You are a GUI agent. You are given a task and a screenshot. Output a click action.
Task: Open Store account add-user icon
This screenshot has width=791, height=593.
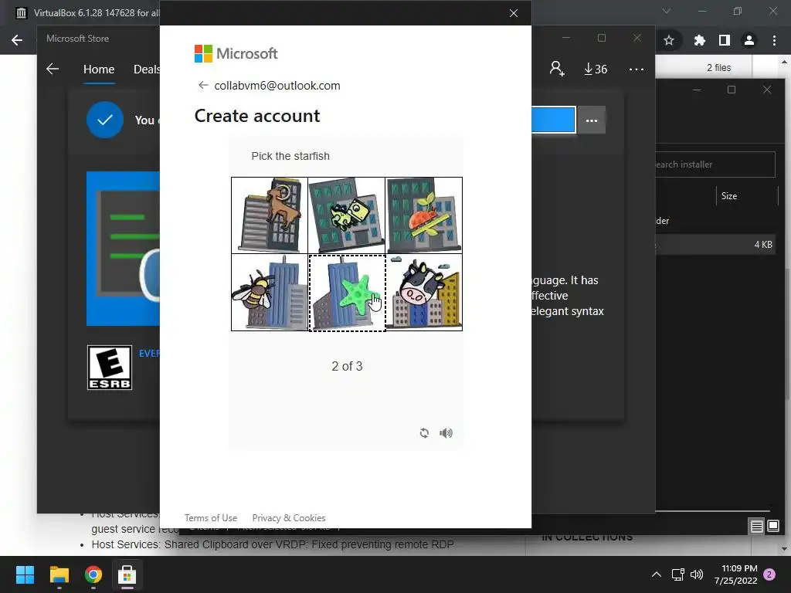pyautogui.click(x=557, y=69)
